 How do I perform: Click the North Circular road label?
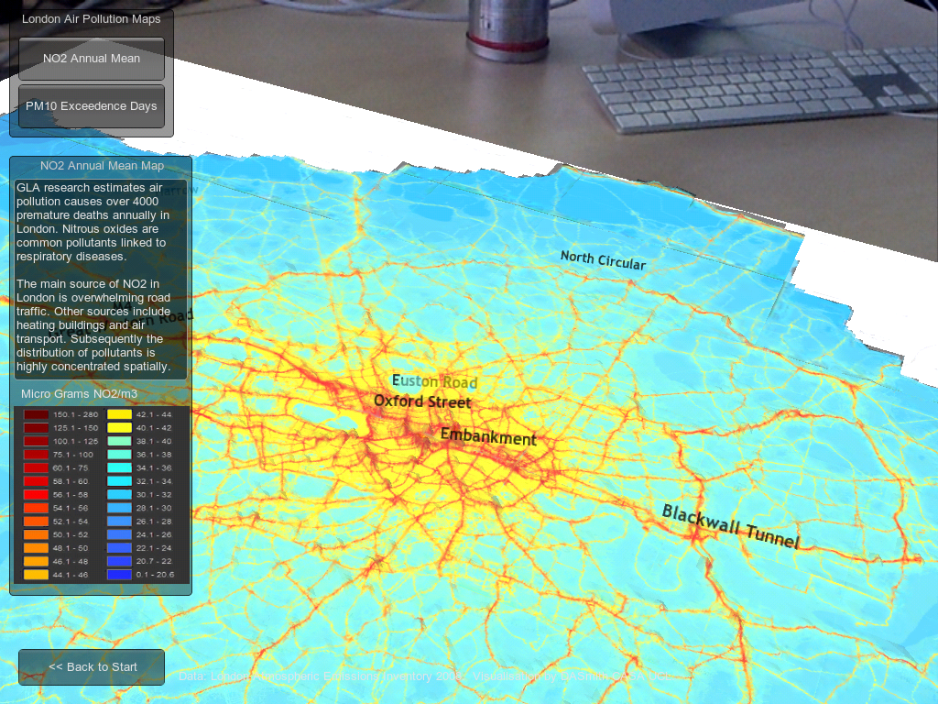tap(603, 261)
